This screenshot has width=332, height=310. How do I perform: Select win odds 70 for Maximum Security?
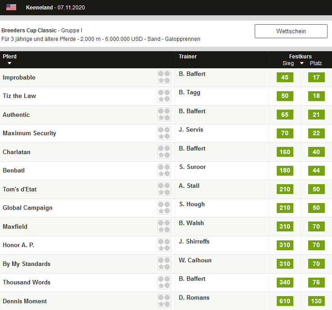coord(285,133)
